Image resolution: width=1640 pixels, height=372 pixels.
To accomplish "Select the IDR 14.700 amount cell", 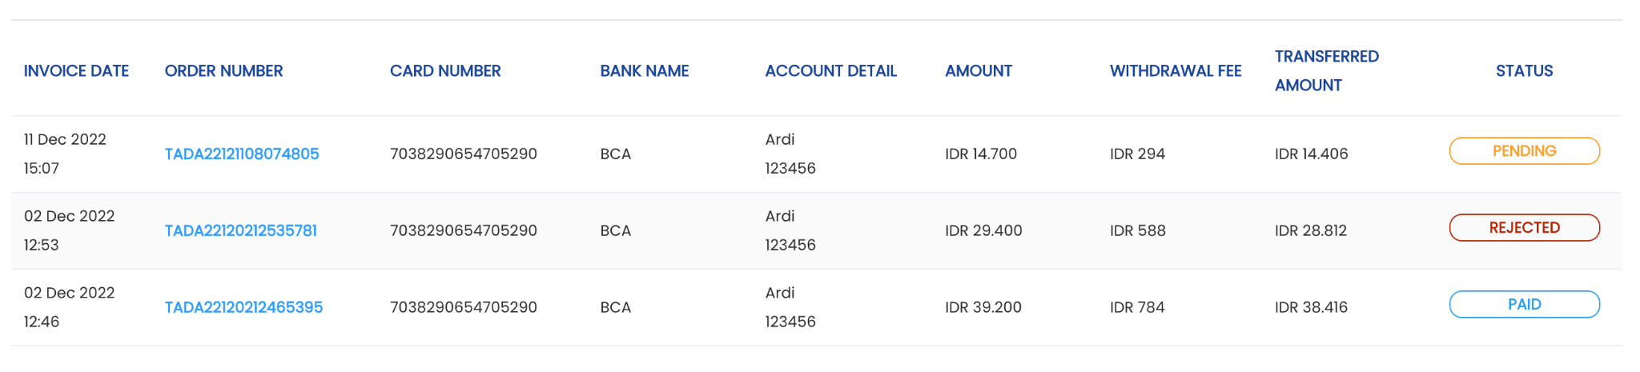I will coord(981,154).
